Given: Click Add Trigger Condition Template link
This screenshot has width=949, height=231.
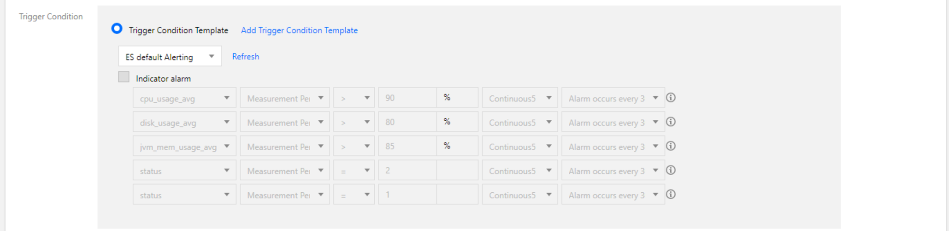Looking at the screenshot, I should pos(299,30).
